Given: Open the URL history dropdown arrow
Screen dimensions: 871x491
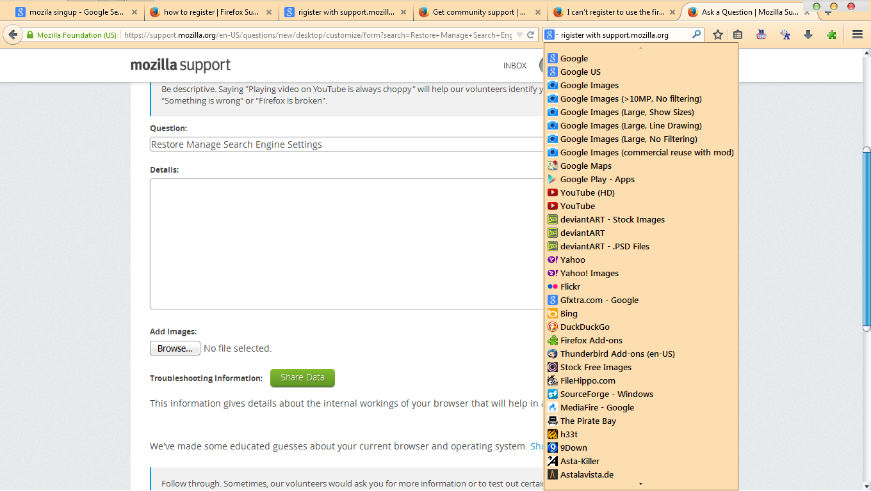Looking at the screenshot, I should pos(519,35).
